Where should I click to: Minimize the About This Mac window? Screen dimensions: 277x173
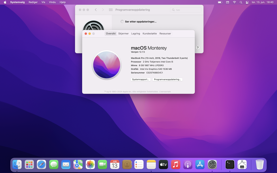(89, 33)
